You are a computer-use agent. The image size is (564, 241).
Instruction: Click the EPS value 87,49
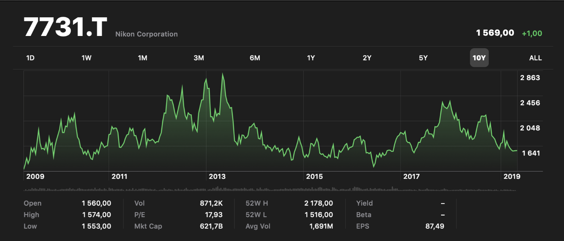(x=435, y=226)
